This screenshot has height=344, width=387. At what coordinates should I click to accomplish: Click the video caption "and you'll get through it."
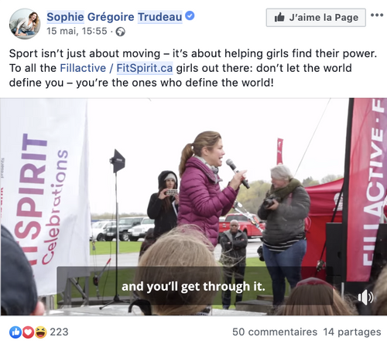pyautogui.click(x=193, y=287)
